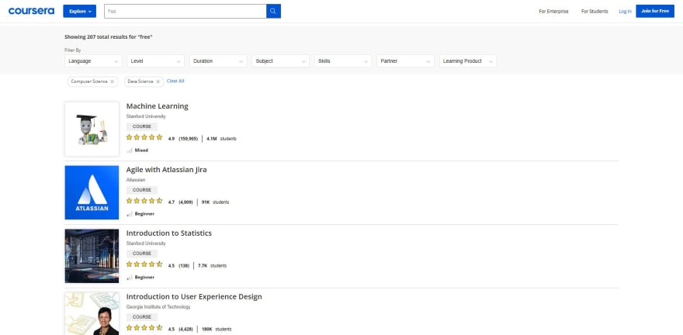Click star rating of Introduction to User Experience Design
Image resolution: width=683 pixels, height=335 pixels.
tap(144, 328)
